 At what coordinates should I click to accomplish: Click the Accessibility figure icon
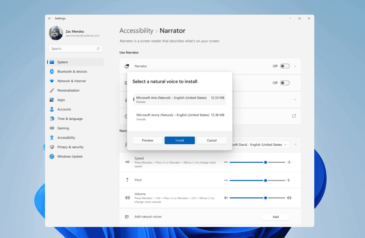click(52, 137)
